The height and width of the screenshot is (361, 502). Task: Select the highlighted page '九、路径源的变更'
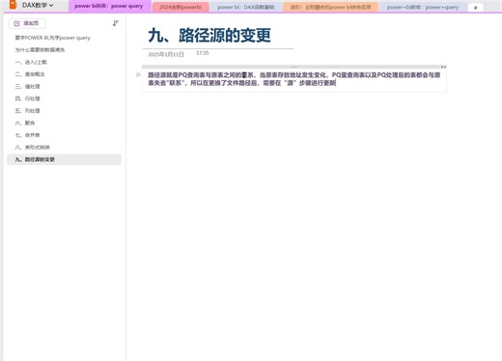64,159
